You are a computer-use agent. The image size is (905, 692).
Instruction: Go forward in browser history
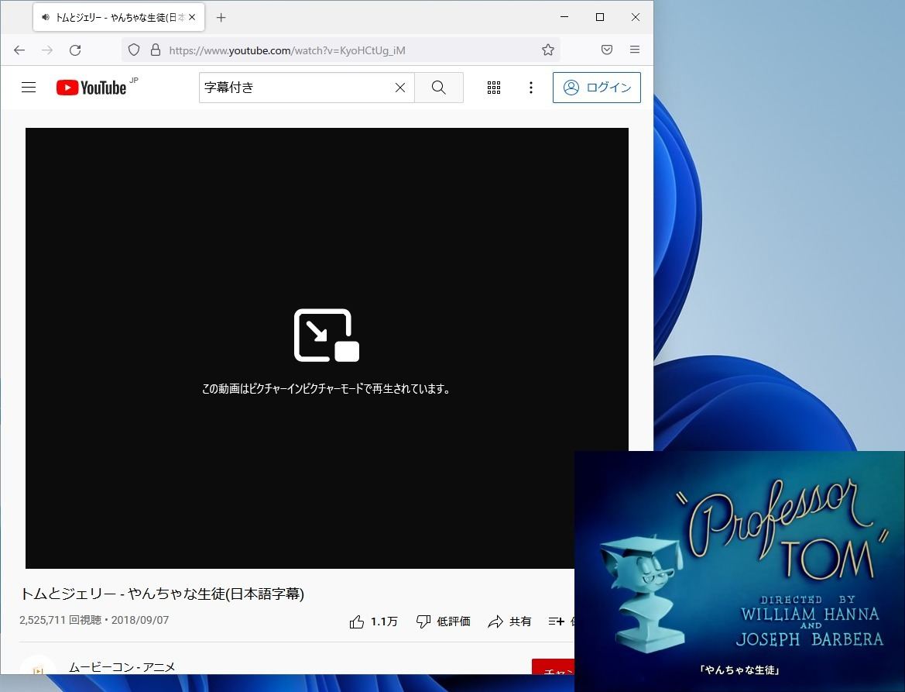[x=47, y=50]
